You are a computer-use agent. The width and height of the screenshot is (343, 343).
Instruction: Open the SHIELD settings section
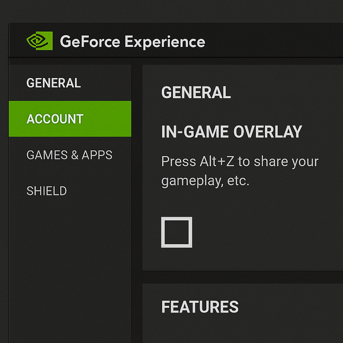click(x=47, y=191)
